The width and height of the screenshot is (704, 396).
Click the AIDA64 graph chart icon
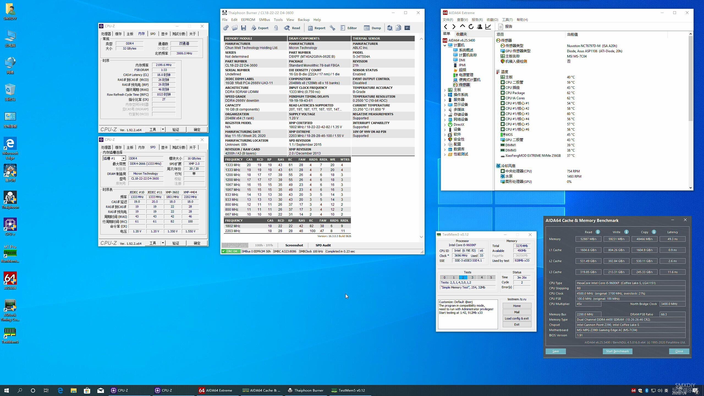pos(488,27)
